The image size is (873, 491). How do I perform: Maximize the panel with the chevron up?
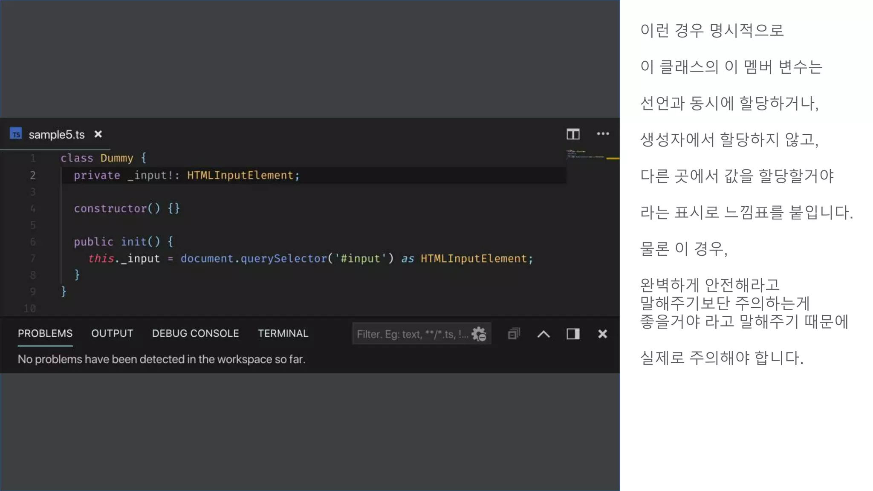pos(543,334)
